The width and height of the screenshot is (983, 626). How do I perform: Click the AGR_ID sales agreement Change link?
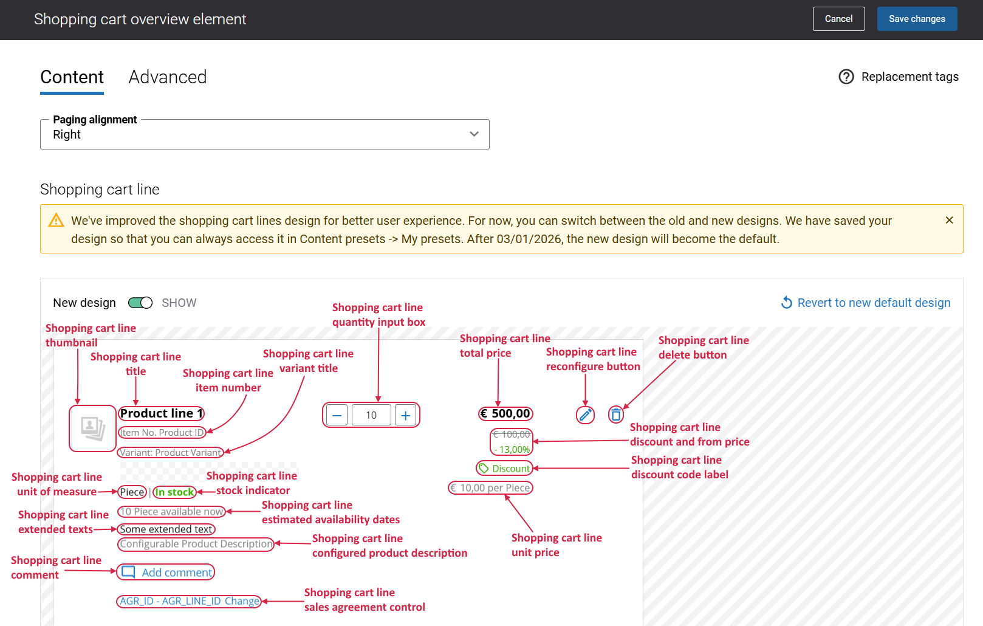(242, 601)
